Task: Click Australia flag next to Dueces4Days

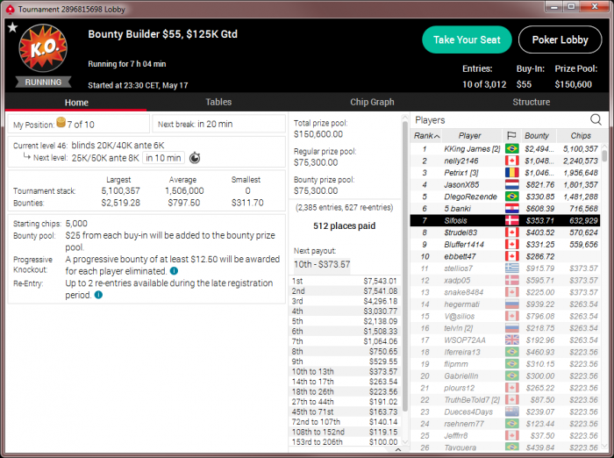Action: click(511, 411)
